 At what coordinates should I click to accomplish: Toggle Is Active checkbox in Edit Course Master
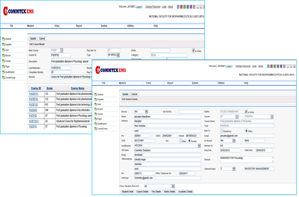pyautogui.click(x=193, y=51)
